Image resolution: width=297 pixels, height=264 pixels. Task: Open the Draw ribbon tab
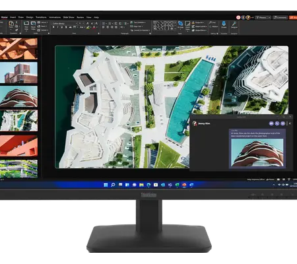[x=21, y=17]
